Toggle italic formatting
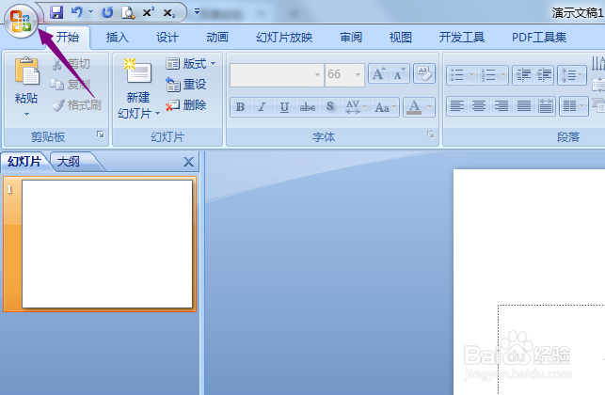Image resolution: width=605 pixels, height=395 pixels. 263,107
